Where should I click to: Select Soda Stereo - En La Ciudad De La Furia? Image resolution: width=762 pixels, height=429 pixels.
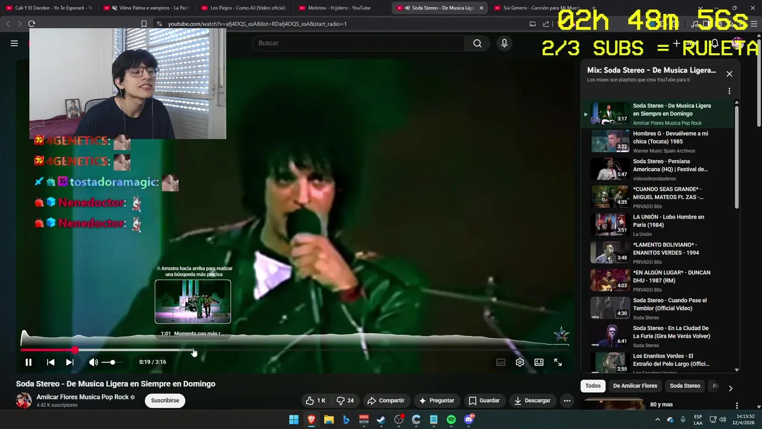[x=658, y=336]
